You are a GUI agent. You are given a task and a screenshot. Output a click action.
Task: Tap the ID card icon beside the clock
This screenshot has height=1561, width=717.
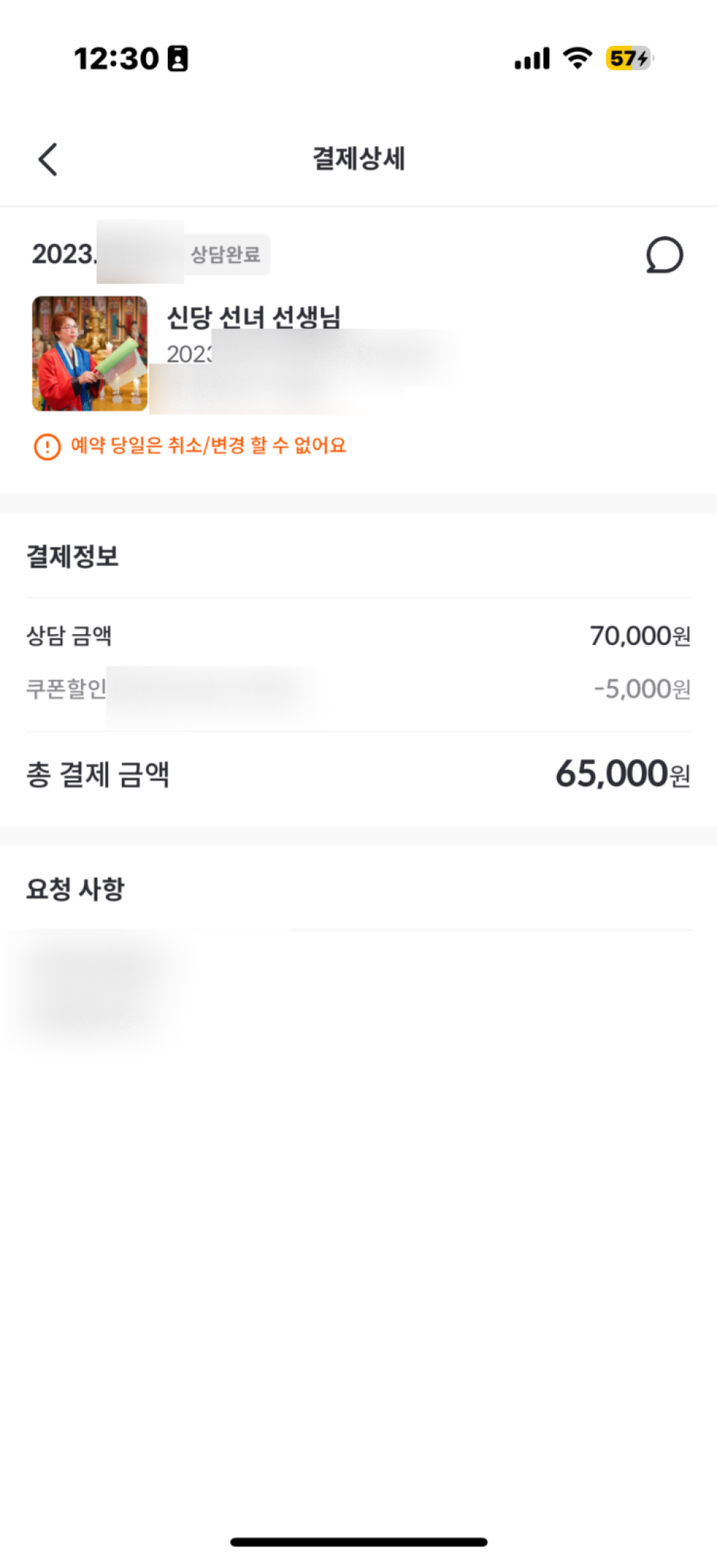click(x=178, y=59)
